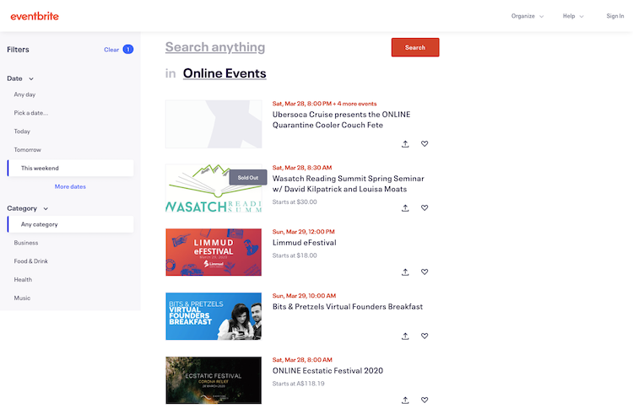The width and height of the screenshot is (633, 419).
Task: Select the Any category filter
Action: [70, 224]
